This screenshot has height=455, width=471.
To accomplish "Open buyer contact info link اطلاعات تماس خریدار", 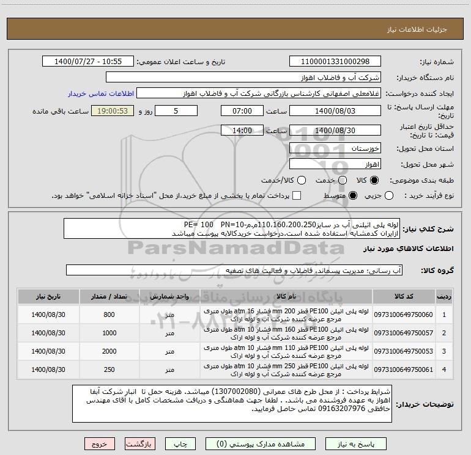I will (101, 93).
